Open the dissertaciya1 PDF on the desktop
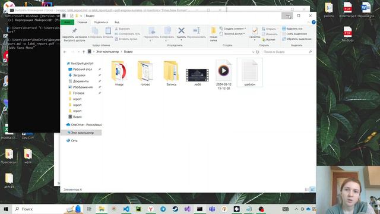 point(347,10)
